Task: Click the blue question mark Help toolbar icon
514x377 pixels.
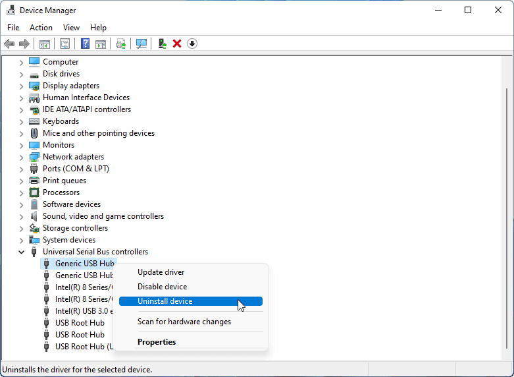Action: (86, 43)
